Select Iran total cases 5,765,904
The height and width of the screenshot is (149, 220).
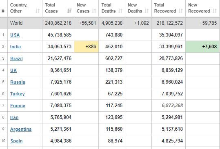click(x=61, y=117)
